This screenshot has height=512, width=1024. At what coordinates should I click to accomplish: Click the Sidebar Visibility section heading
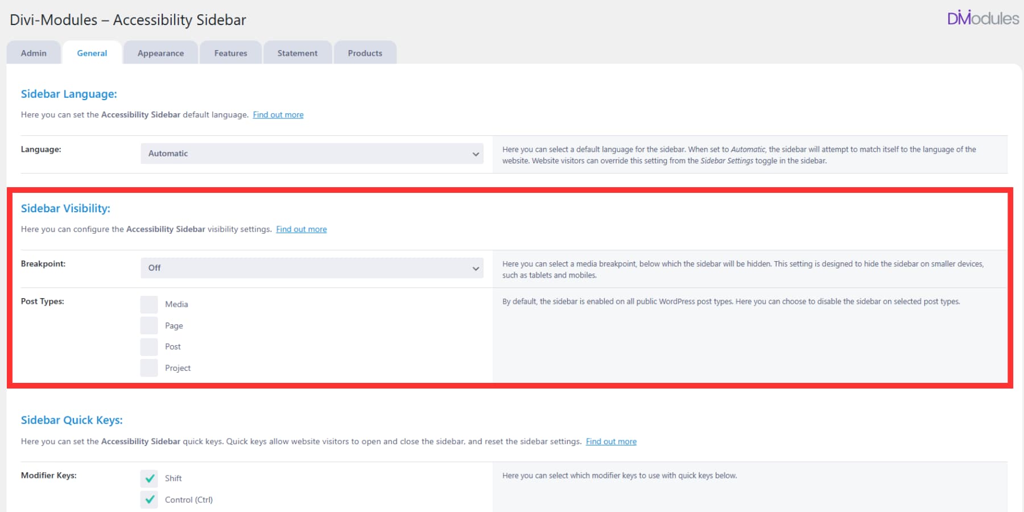65,208
